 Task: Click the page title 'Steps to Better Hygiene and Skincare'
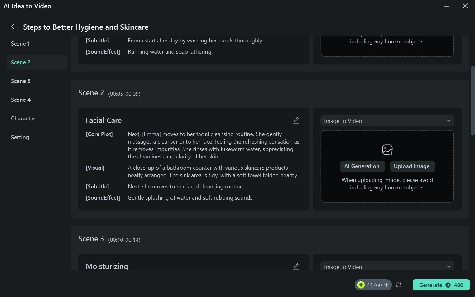tap(86, 27)
